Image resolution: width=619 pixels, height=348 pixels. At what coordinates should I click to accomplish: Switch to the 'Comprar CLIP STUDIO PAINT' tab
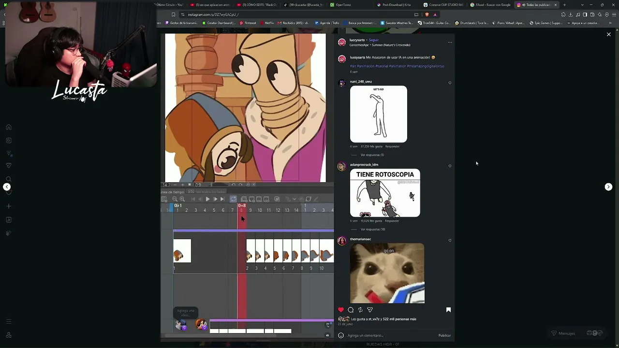(443, 5)
